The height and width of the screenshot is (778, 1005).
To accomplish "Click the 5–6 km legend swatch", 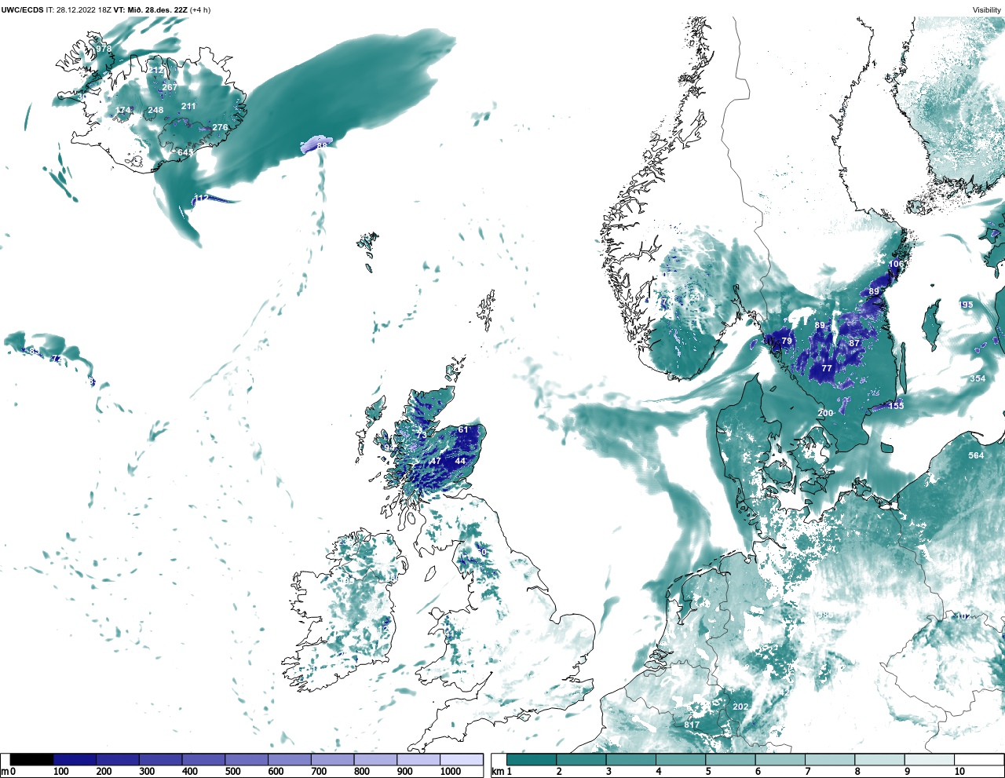I will pos(730,759).
